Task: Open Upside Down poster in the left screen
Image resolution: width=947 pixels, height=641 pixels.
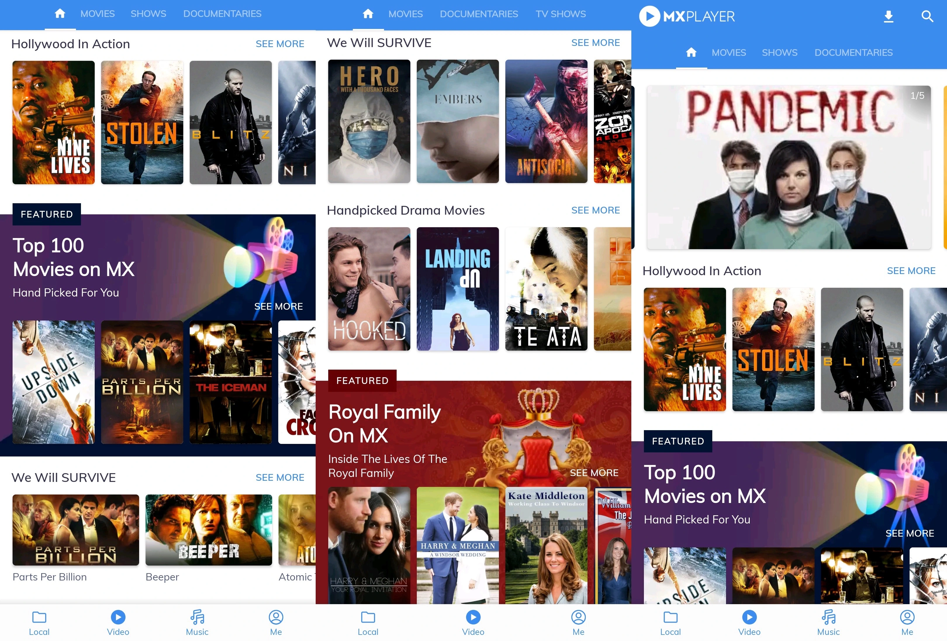Action: coord(53,382)
